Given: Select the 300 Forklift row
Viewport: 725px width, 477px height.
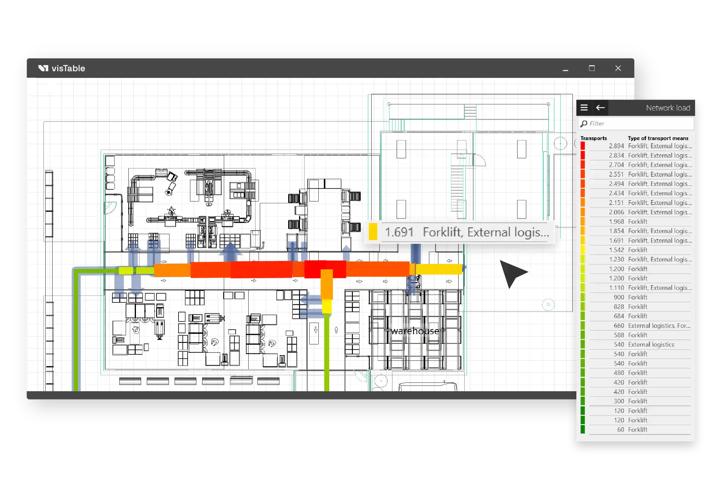Looking at the screenshot, I should (636, 401).
